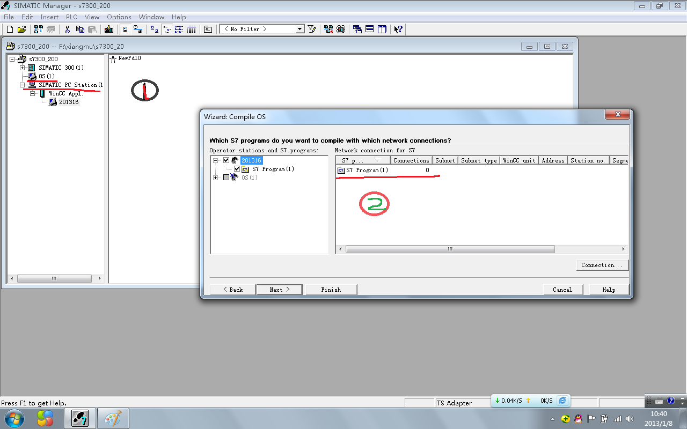This screenshot has height=429, width=687.
Task: Open the Paint taskbar icon
Action: pyautogui.click(x=113, y=418)
